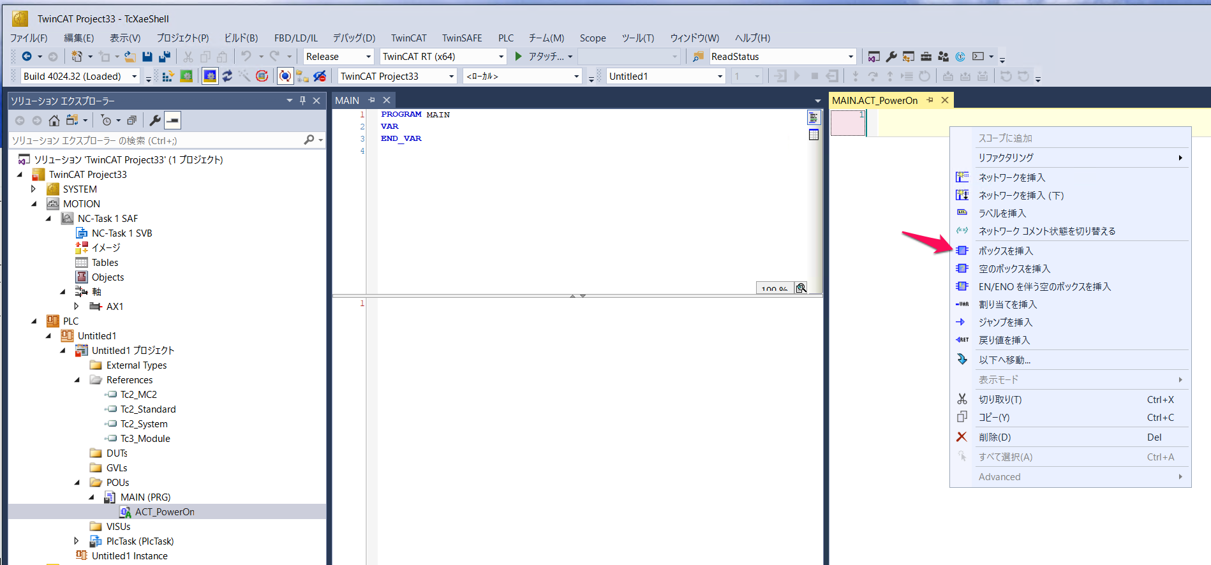Collapse the MOTION tree node

(34, 204)
